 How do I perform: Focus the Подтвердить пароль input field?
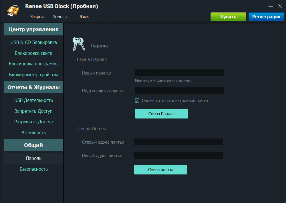[x=179, y=91]
